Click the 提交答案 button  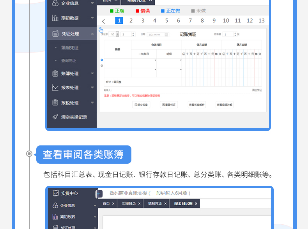point(141,105)
